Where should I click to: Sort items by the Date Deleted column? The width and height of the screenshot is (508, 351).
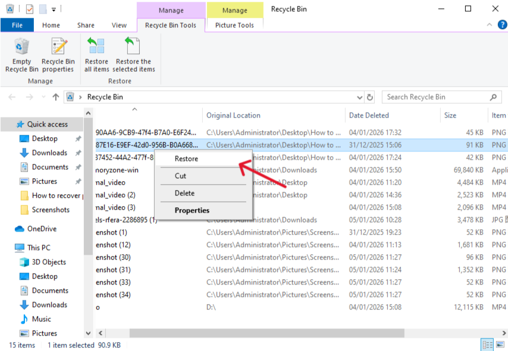coord(369,115)
